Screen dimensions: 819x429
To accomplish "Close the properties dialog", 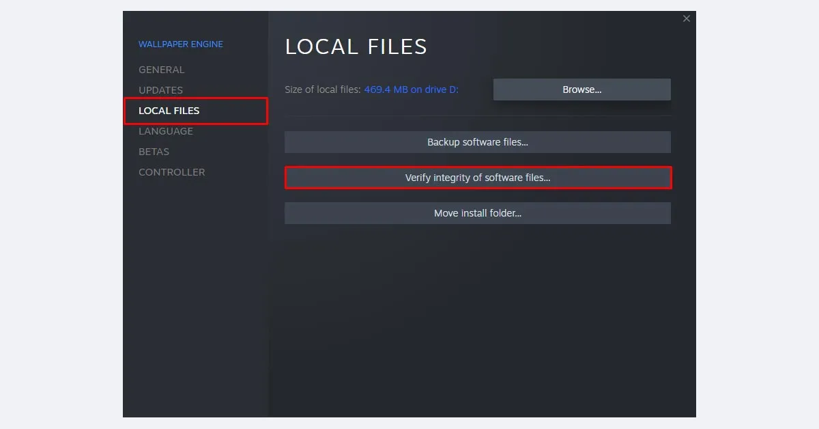I will 687,18.
